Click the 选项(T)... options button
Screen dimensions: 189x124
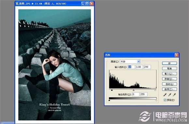169,89
